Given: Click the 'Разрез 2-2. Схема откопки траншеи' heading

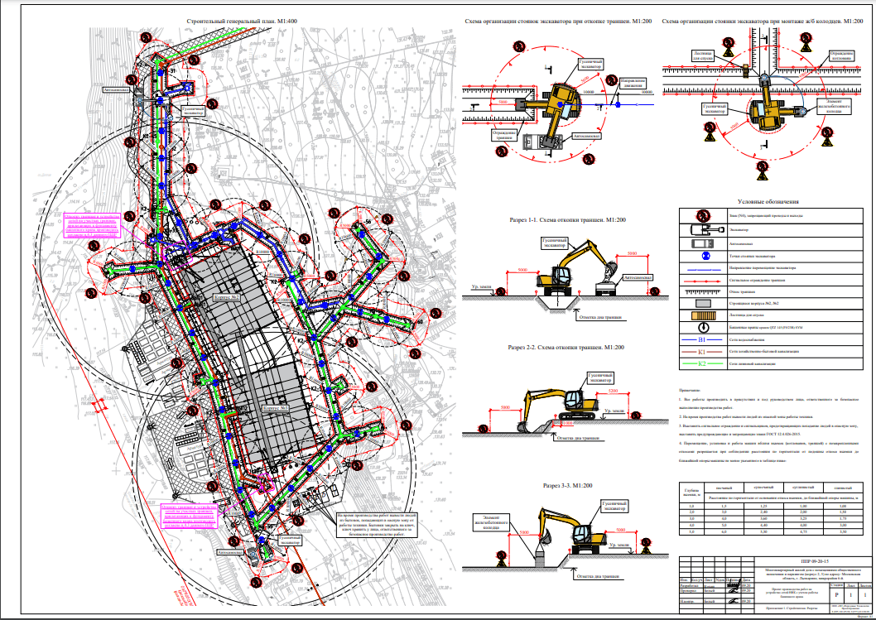Looking at the screenshot, I should (566, 348).
